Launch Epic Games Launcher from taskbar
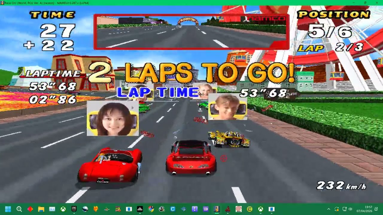Screen dimensions: 383x215 coord(74,209)
